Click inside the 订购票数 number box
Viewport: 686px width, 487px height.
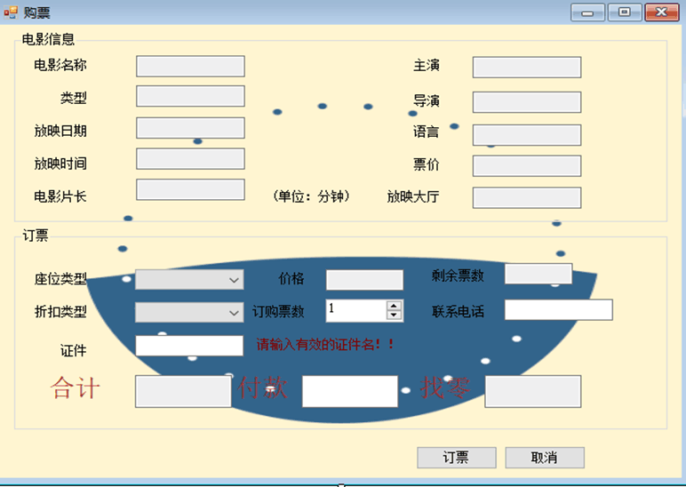pyautogui.click(x=355, y=310)
